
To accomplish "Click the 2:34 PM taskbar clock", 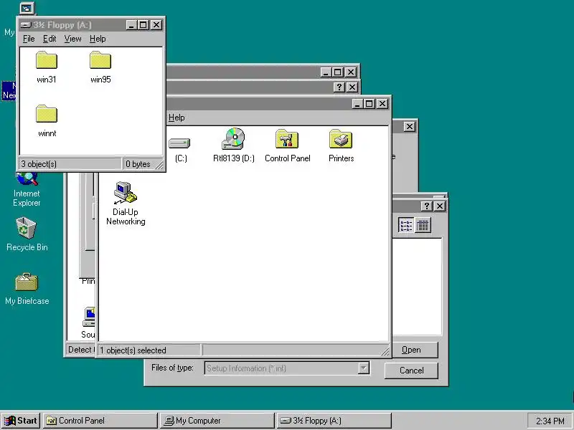I will tap(550, 421).
